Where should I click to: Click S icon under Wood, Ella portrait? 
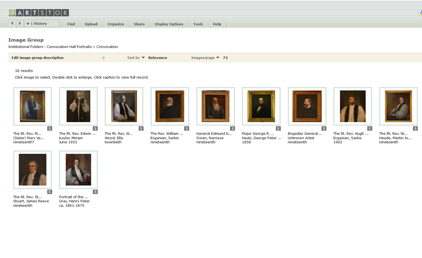141,128
